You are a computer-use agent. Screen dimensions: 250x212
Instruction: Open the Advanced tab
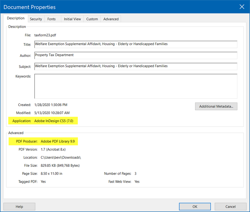point(110,19)
